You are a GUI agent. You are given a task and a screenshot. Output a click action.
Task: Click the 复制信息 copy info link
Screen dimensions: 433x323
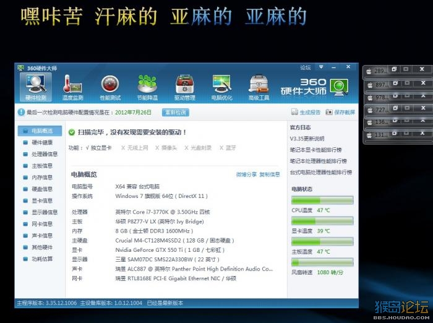point(270,174)
